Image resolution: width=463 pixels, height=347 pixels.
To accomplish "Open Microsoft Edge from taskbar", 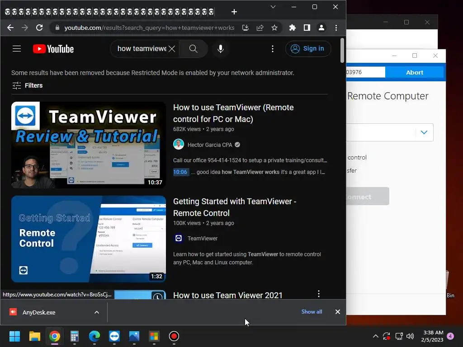I will tap(94, 336).
